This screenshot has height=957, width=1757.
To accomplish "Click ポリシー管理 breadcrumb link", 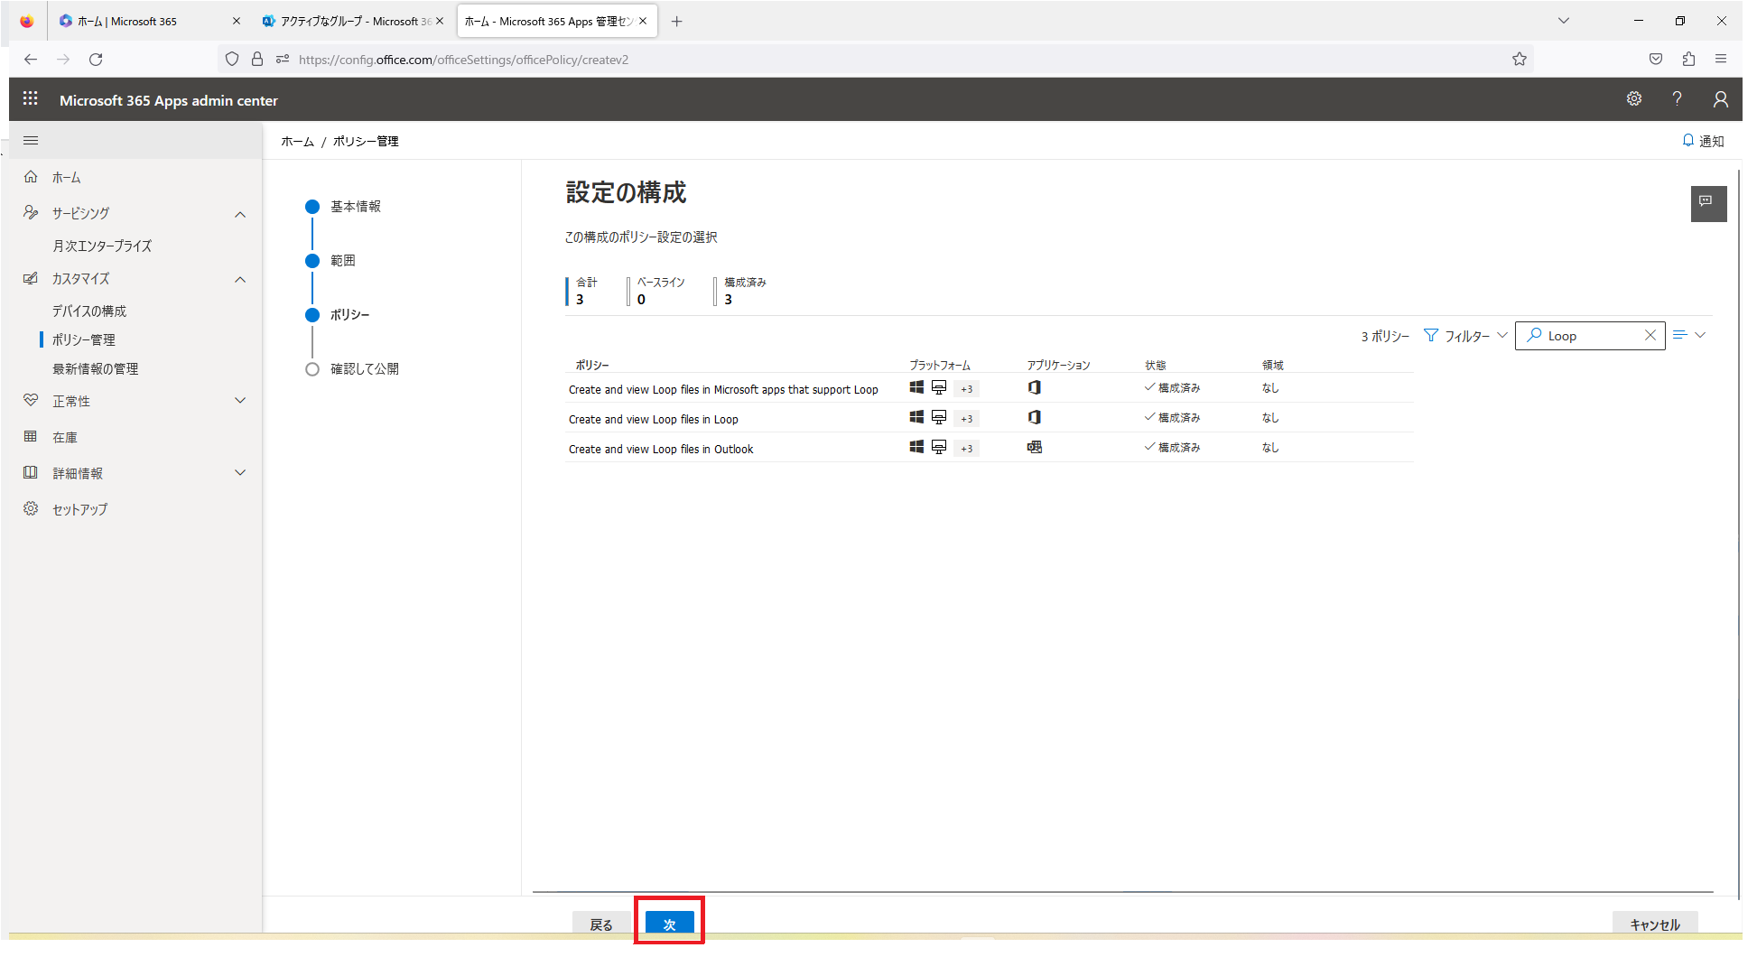I will [366, 142].
